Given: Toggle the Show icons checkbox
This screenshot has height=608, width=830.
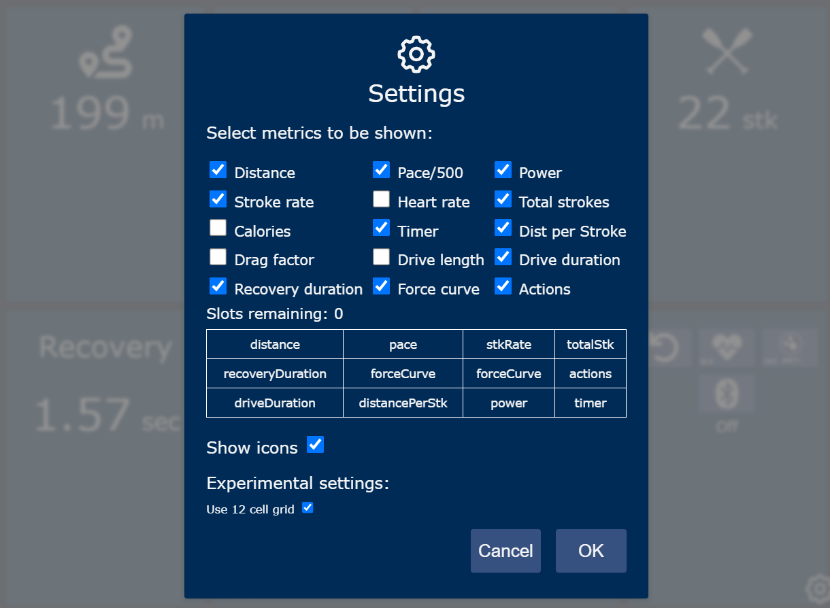Looking at the screenshot, I should coord(314,445).
